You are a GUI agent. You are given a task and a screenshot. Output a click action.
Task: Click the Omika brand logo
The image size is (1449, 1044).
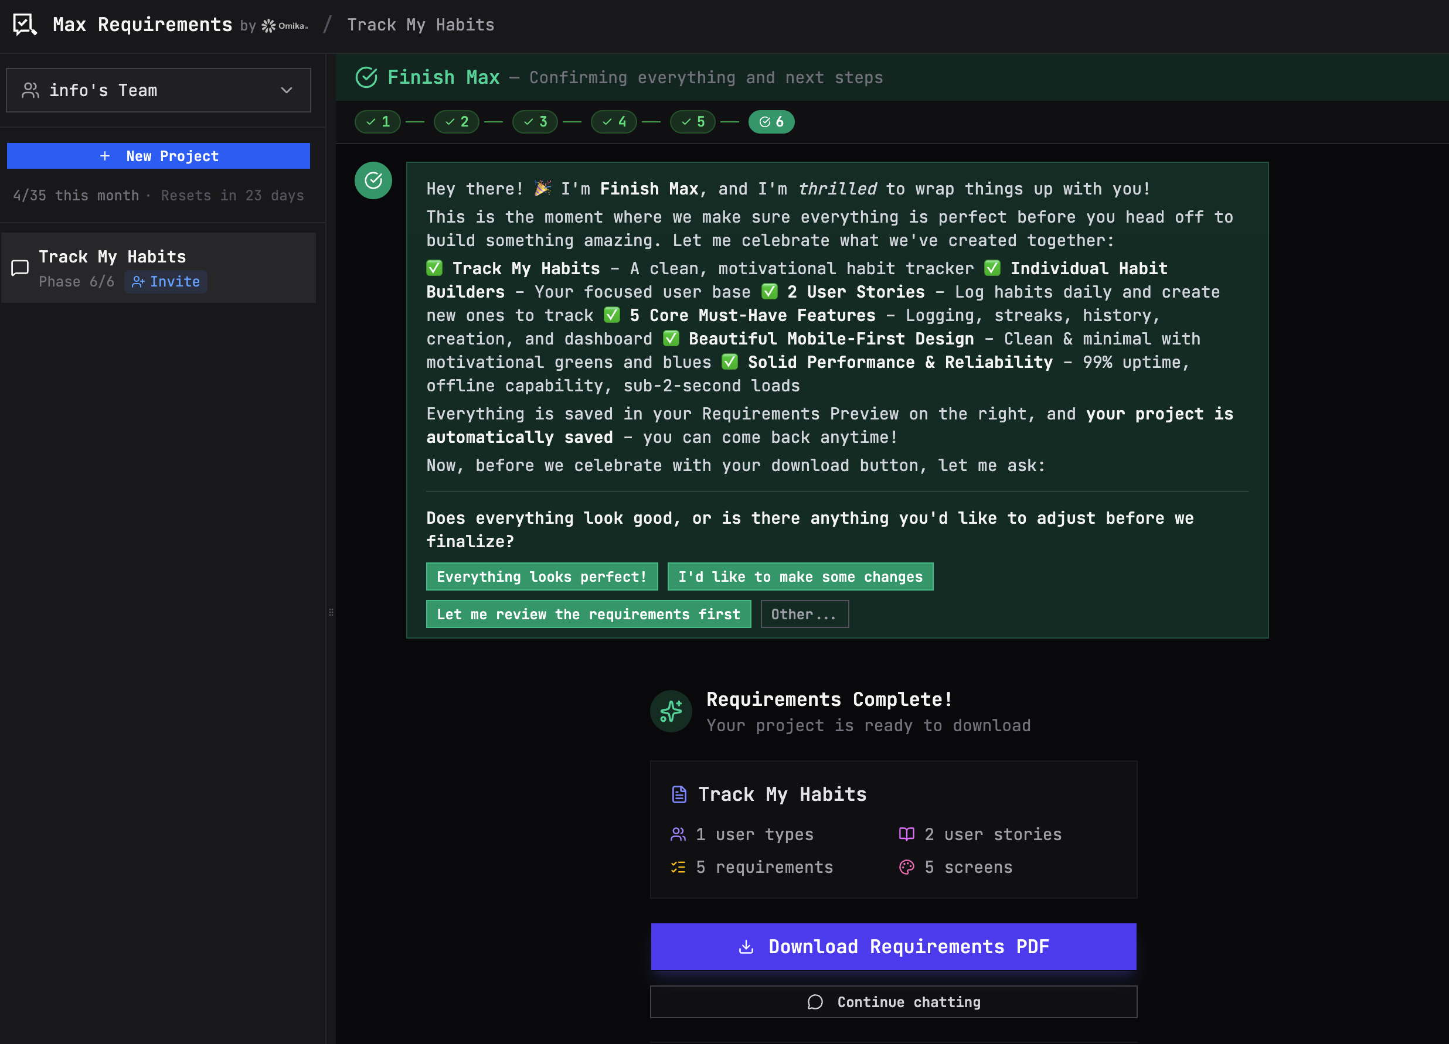285,26
